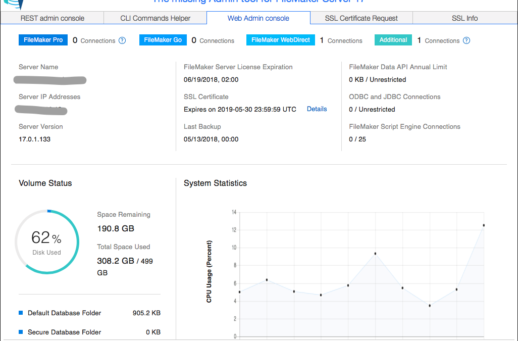This screenshot has height=341, width=518.
Task: Select the Web Admin console tab
Action: click(258, 18)
